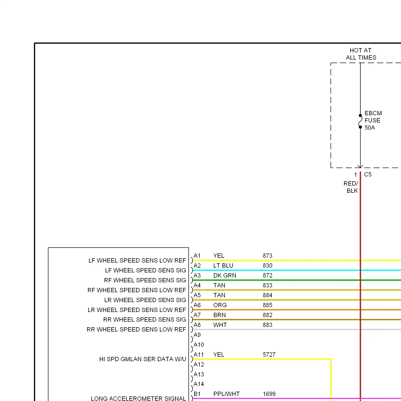This screenshot has height=401, width=401.
Task: Click circuit number 884
Action: pyautogui.click(x=267, y=295)
